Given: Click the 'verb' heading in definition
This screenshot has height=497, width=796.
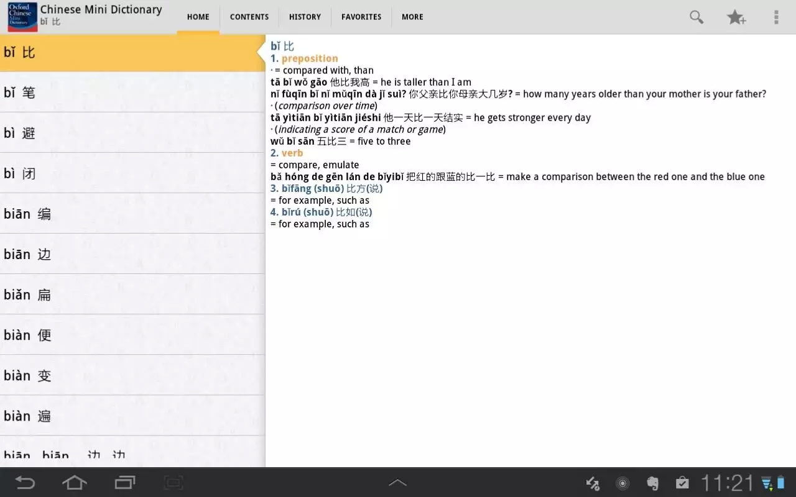Looking at the screenshot, I should (292, 153).
